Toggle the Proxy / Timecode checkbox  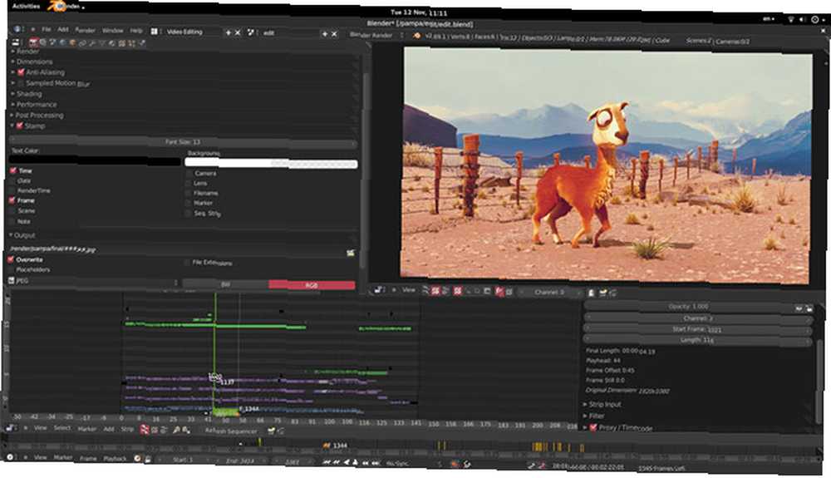coord(593,427)
